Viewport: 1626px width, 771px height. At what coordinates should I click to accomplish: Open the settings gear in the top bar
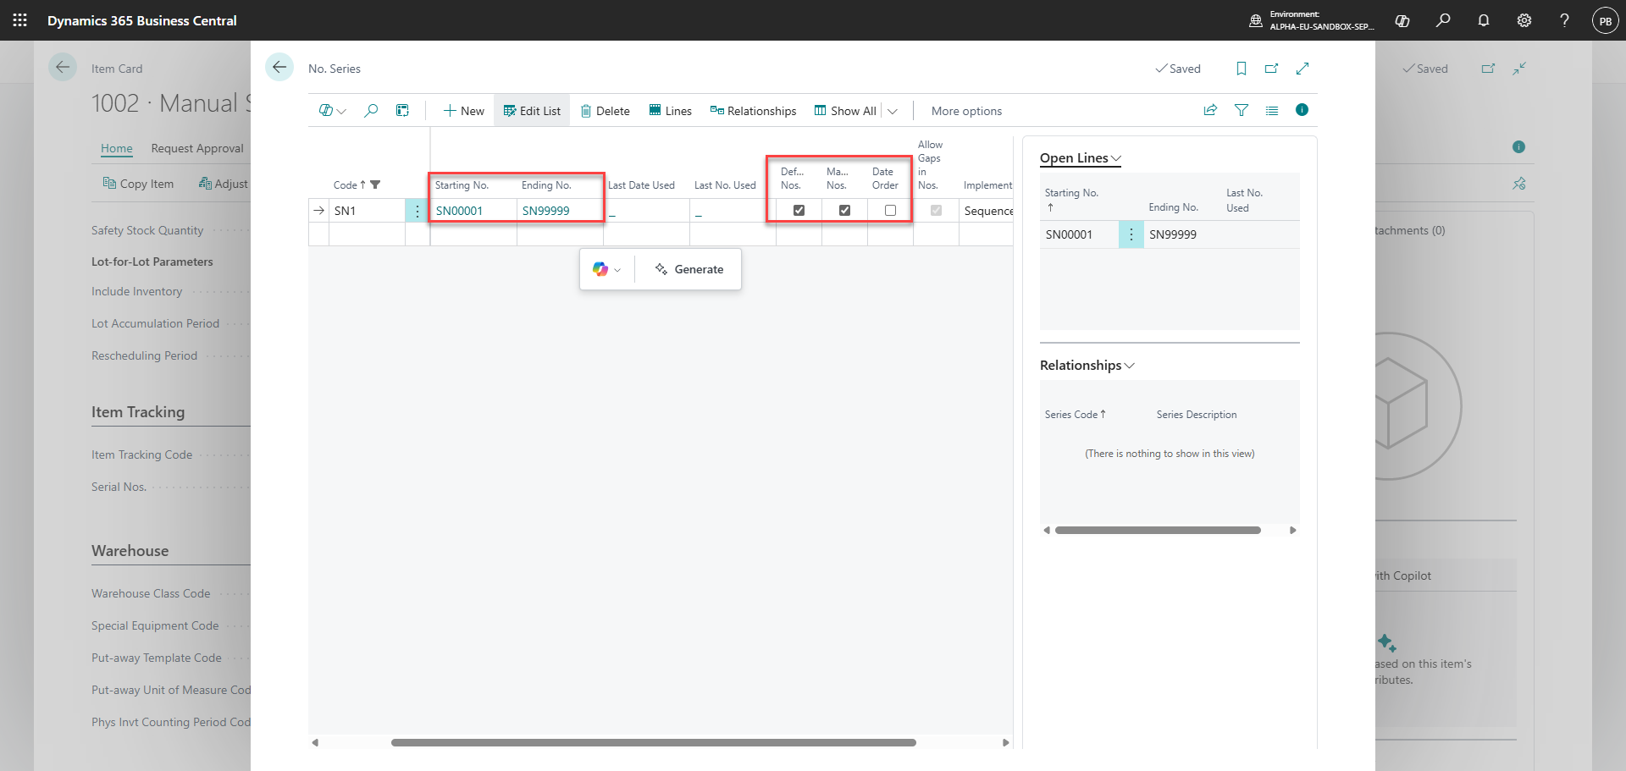(1524, 20)
